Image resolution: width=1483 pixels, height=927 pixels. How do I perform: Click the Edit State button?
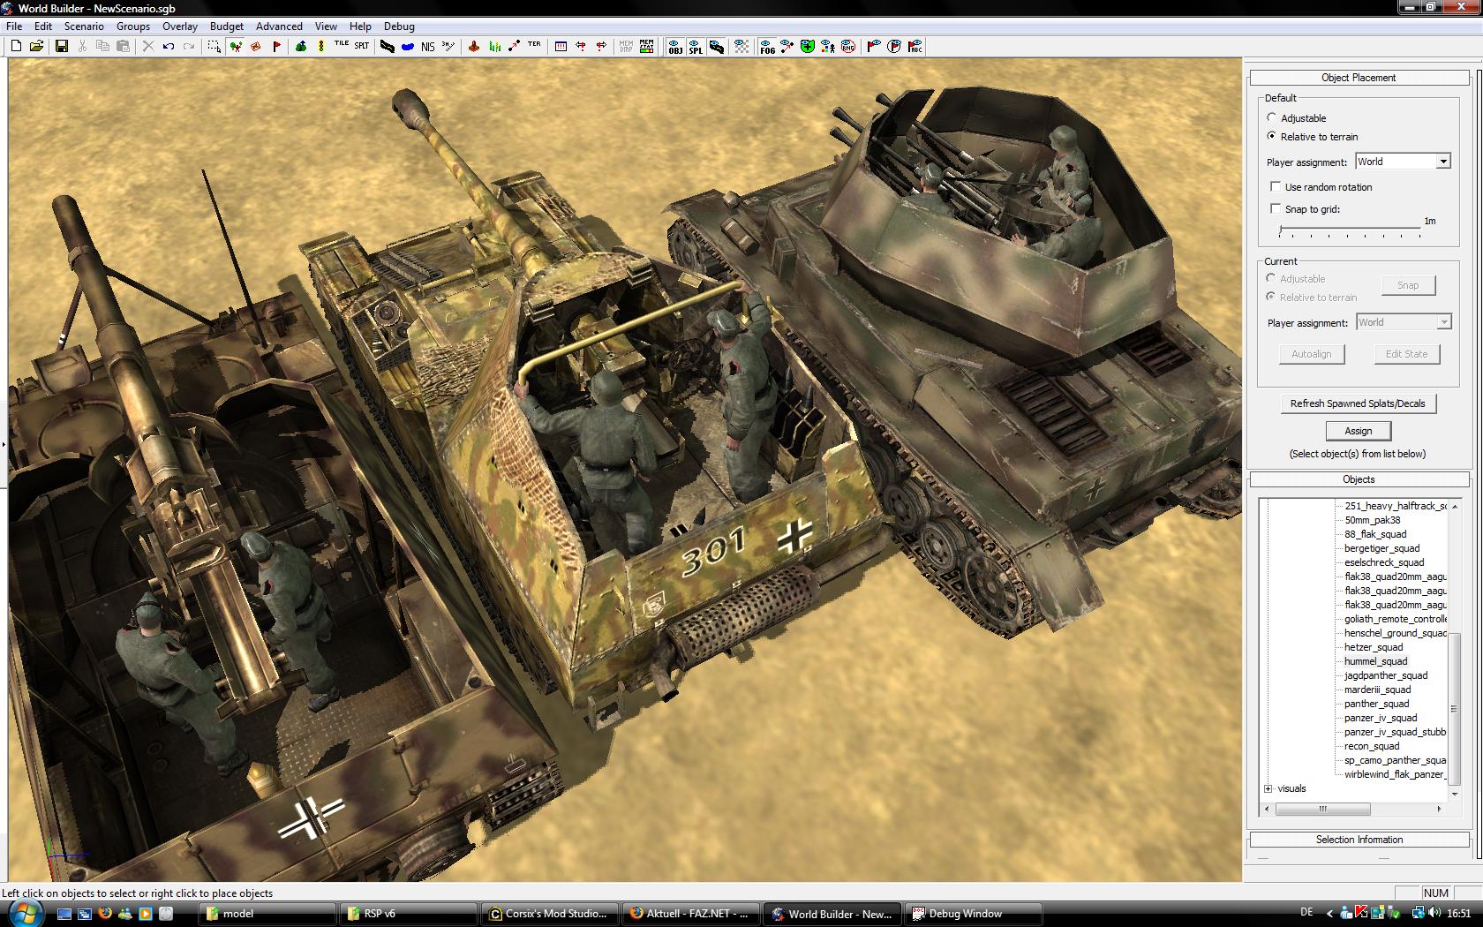point(1406,354)
